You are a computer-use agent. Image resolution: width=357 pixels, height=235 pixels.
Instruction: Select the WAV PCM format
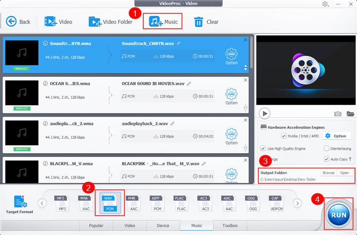click(x=110, y=203)
